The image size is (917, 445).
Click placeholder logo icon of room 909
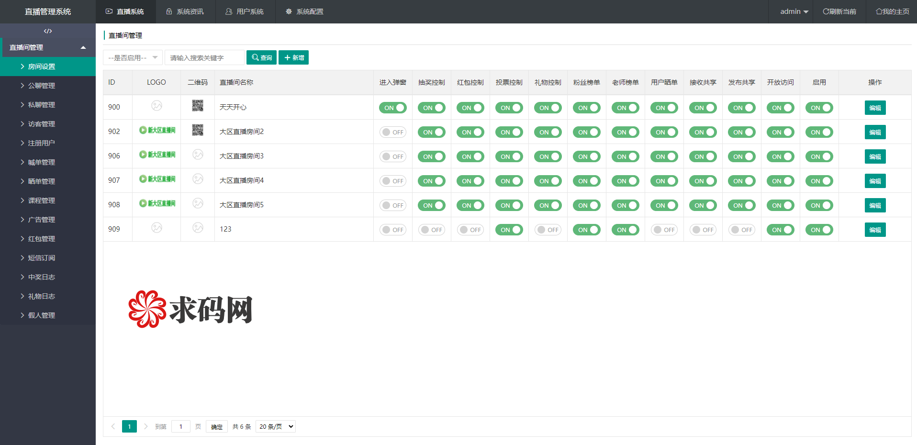pos(157,228)
